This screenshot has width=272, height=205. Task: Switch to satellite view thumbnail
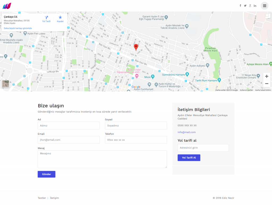[x=6, y=84]
